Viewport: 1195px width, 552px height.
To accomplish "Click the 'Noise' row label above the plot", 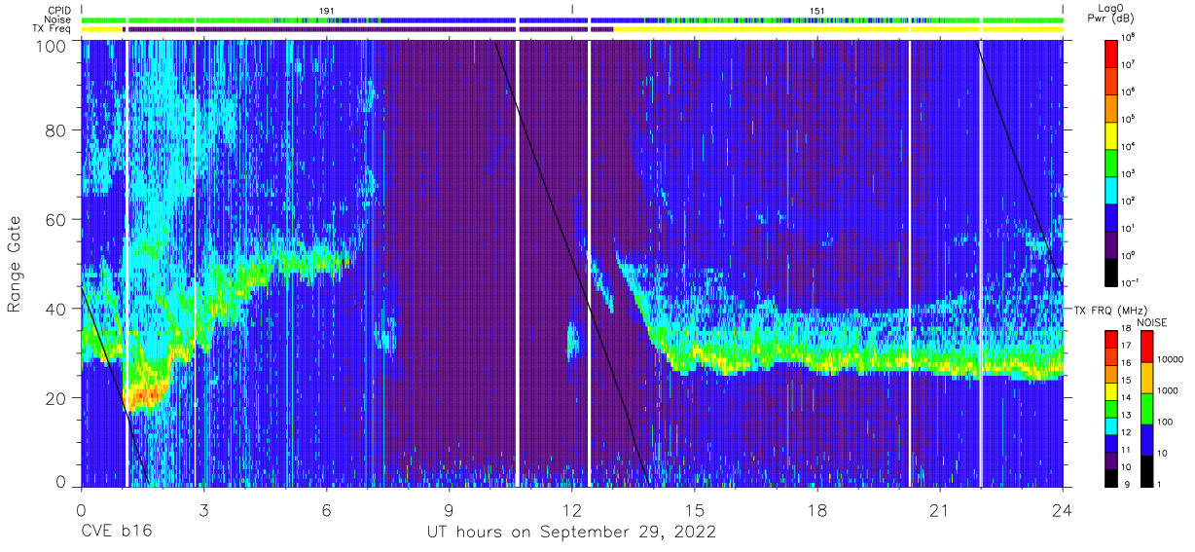I will (x=58, y=18).
